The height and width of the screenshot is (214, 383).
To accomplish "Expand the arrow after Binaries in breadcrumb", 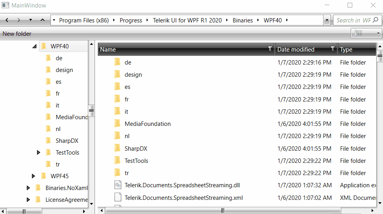I will (258, 20).
